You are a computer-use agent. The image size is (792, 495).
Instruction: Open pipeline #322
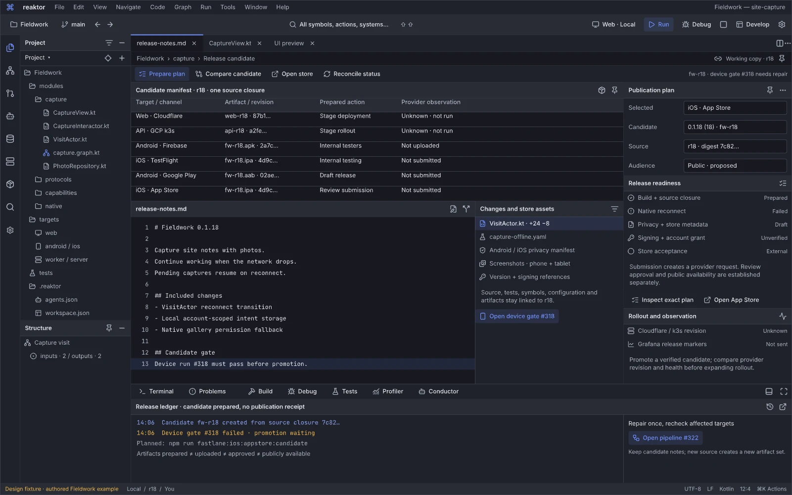click(x=665, y=438)
